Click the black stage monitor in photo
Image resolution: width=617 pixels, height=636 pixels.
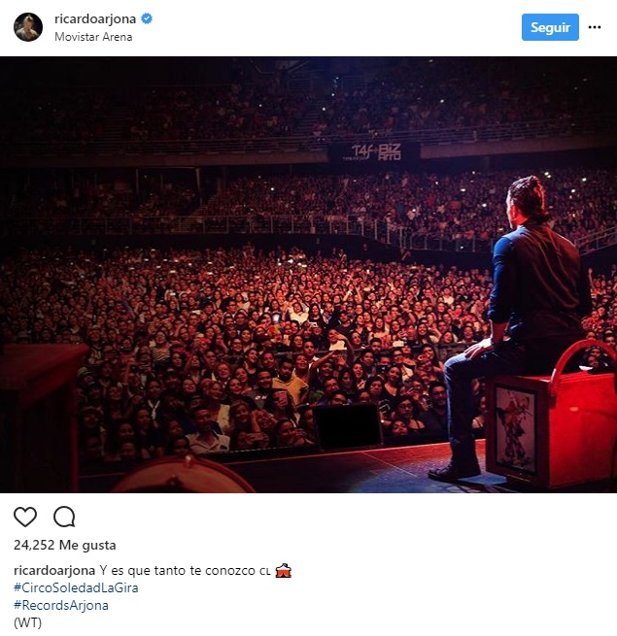coord(346,427)
